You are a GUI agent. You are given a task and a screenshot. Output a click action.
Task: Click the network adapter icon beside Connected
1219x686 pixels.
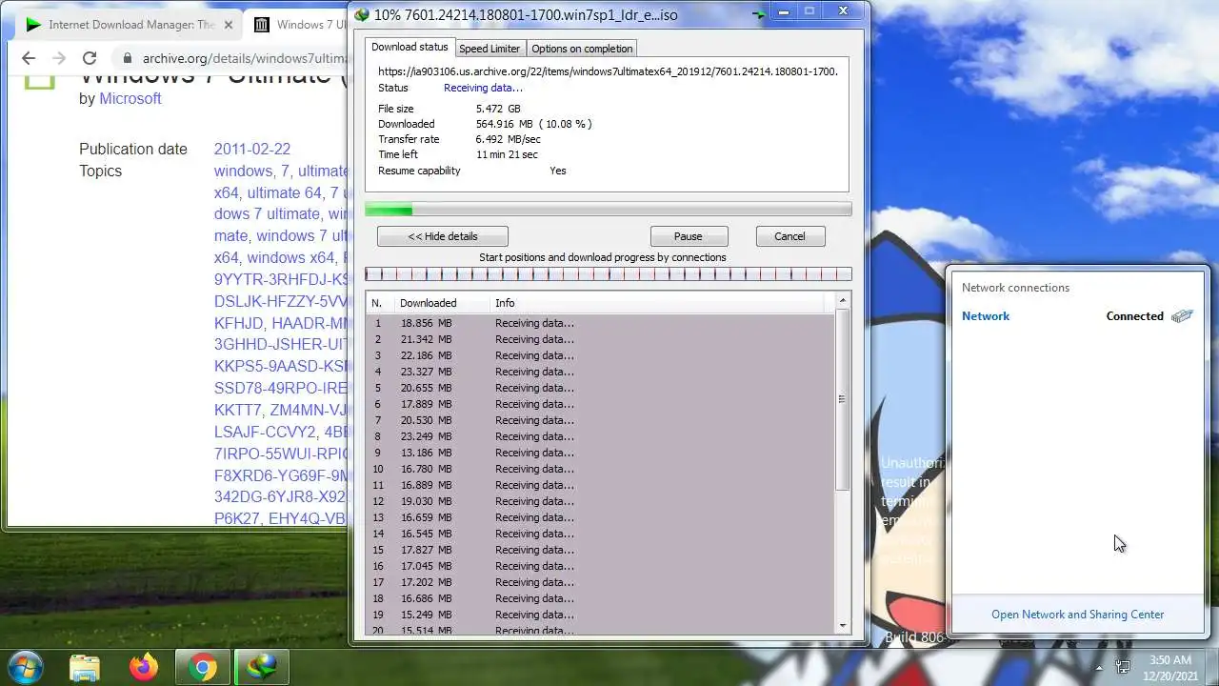pyautogui.click(x=1182, y=316)
